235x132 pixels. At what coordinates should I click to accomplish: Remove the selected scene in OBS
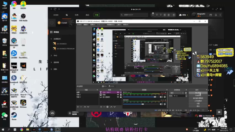click(81, 107)
